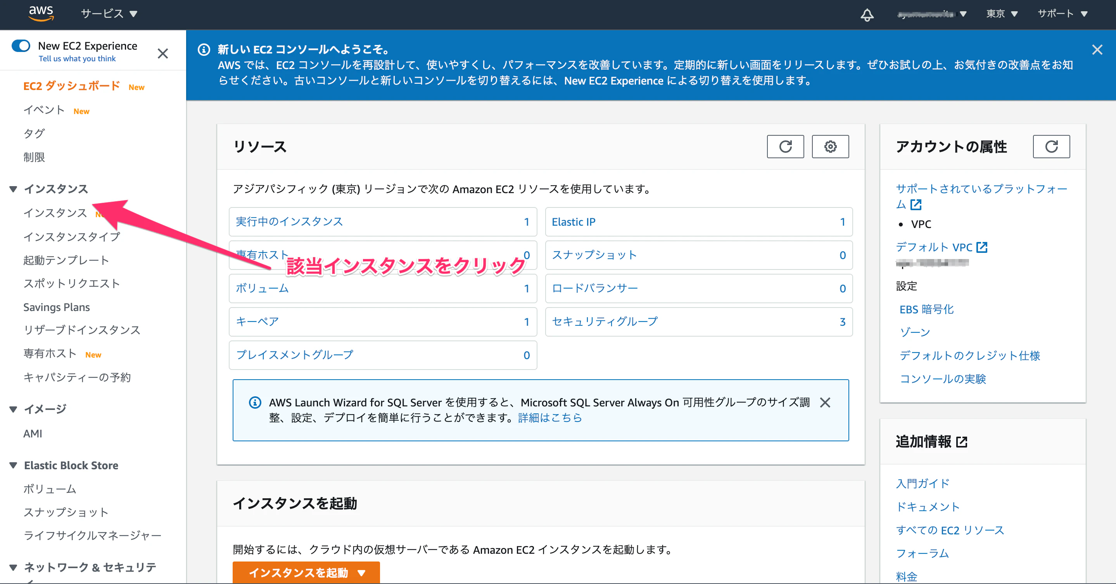Open デフォルトのクレジット仕様 link

[970, 356]
